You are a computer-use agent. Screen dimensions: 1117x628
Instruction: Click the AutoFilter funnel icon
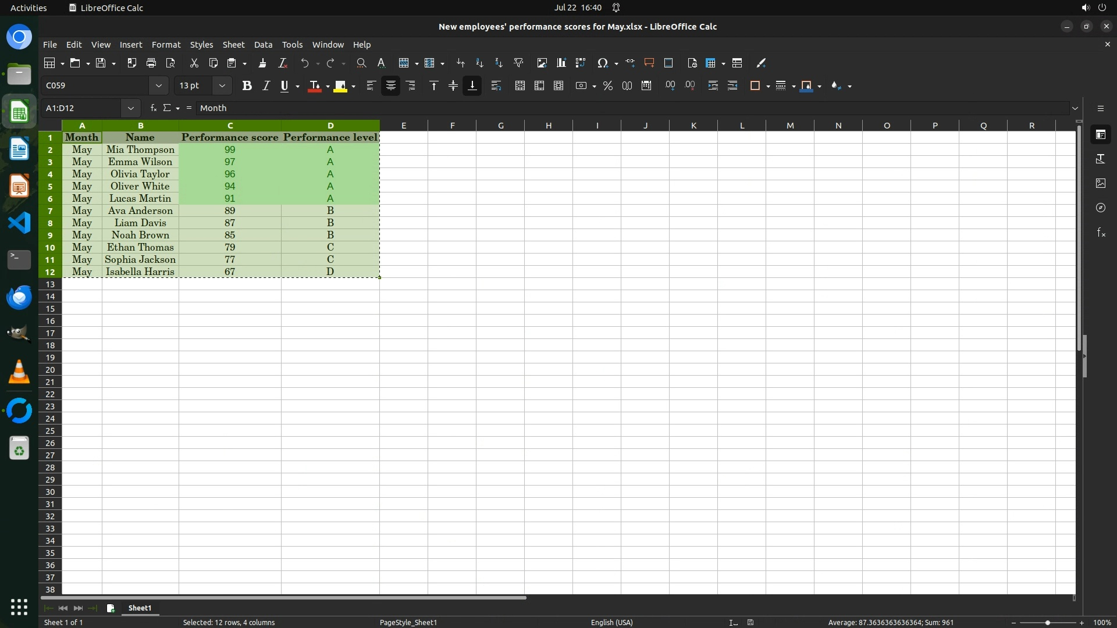pos(518,63)
